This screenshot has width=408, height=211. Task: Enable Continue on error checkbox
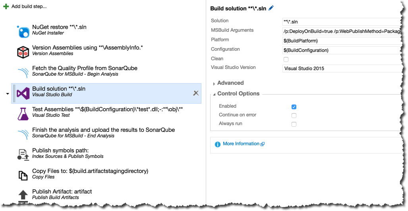pyautogui.click(x=294, y=116)
